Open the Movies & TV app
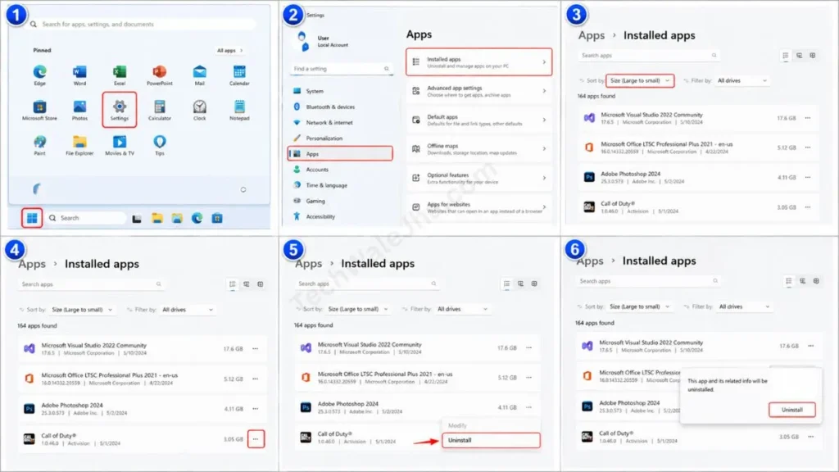Screen dimensions: 839x472 pos(120,145)
